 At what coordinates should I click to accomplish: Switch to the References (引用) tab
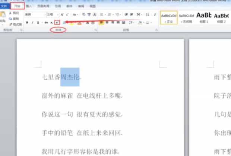58,6
